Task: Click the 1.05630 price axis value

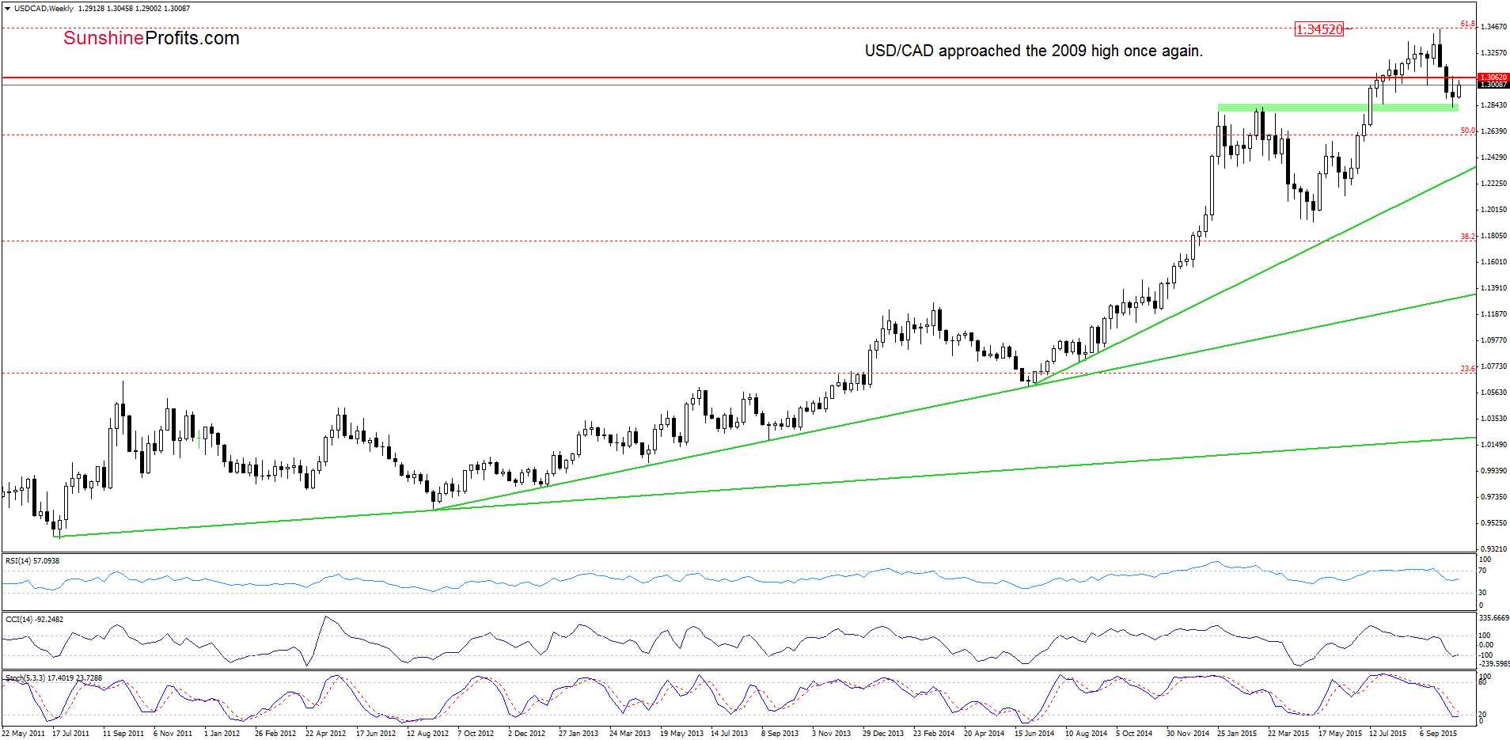Action: [x=1493, y=393]
